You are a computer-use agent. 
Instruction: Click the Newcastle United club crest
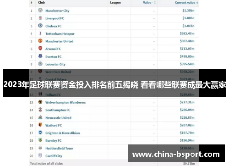(x=40, y=117)
